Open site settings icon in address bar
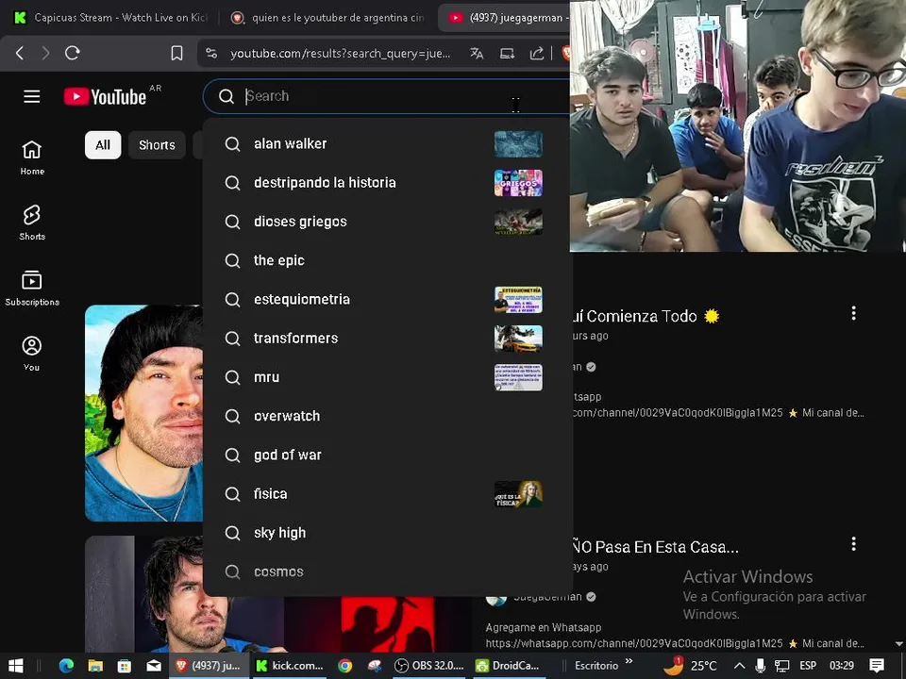The image size is (906, 679). [212, 53]
